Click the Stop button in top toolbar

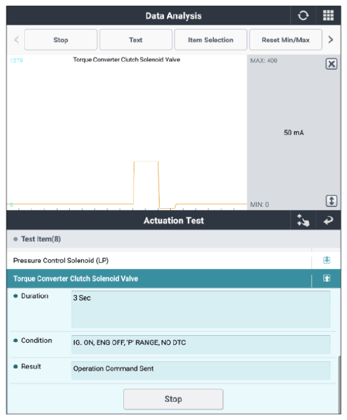(61, 39)
